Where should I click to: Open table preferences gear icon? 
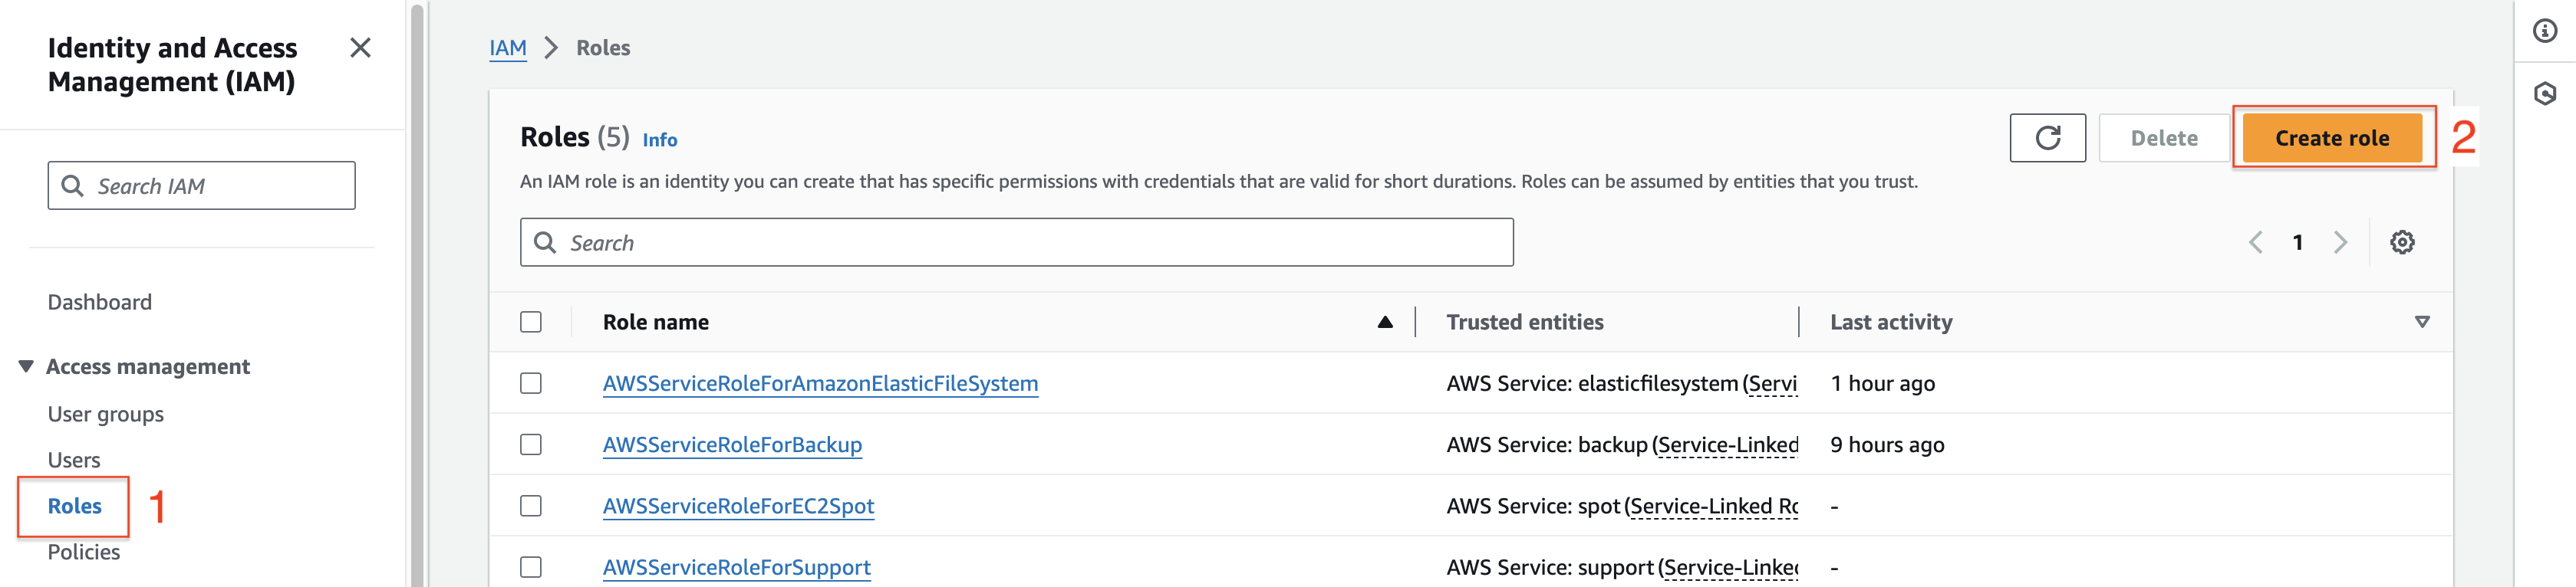[2402, 243]
